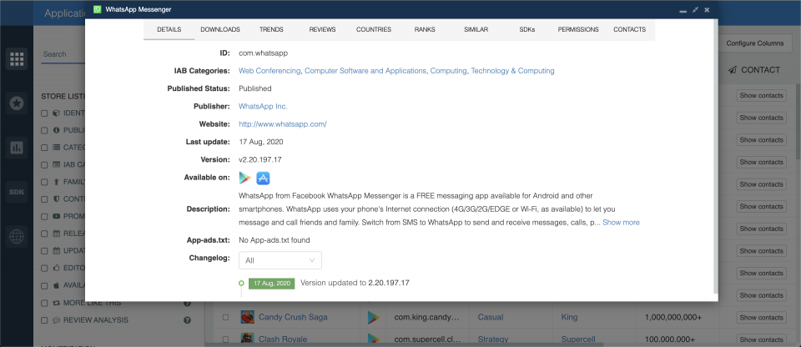801x347 pixels.
Task: Click the WhatsApp logo in dialog title bar
Action: [98, 9]
